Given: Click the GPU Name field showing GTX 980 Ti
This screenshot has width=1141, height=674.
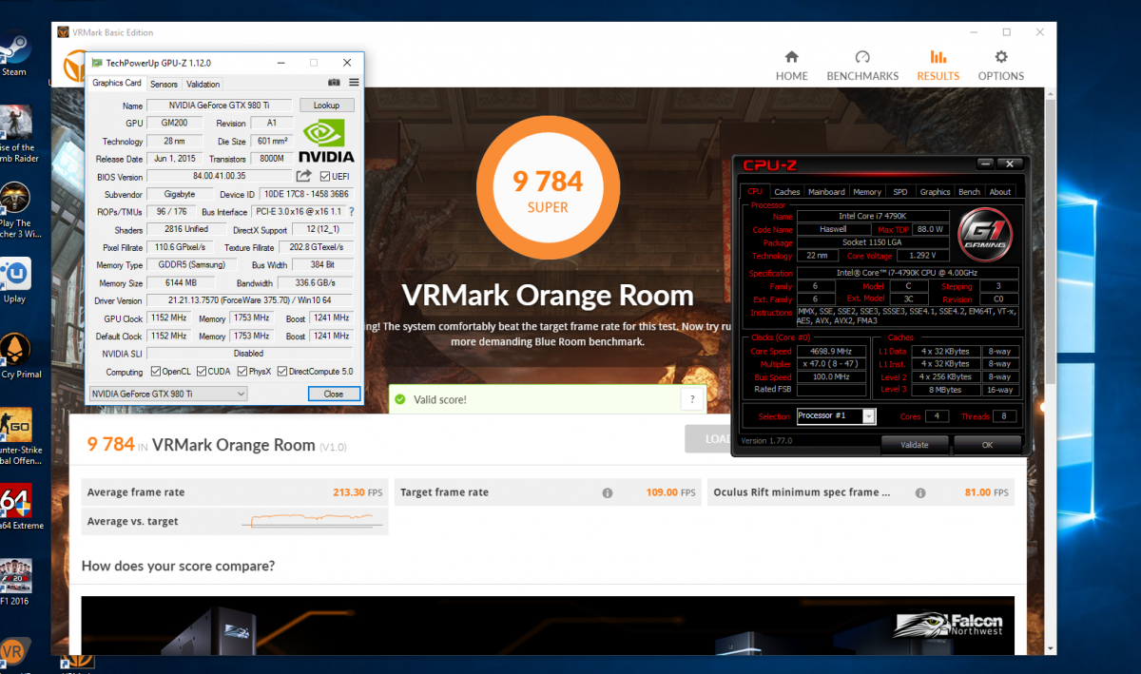Looking at the screenshot, I should tap(221, 106).
